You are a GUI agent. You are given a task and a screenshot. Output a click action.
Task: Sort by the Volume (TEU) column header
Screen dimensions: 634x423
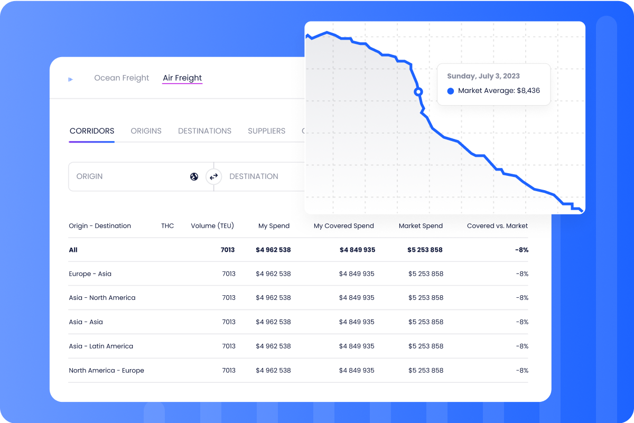pos(212,225)
